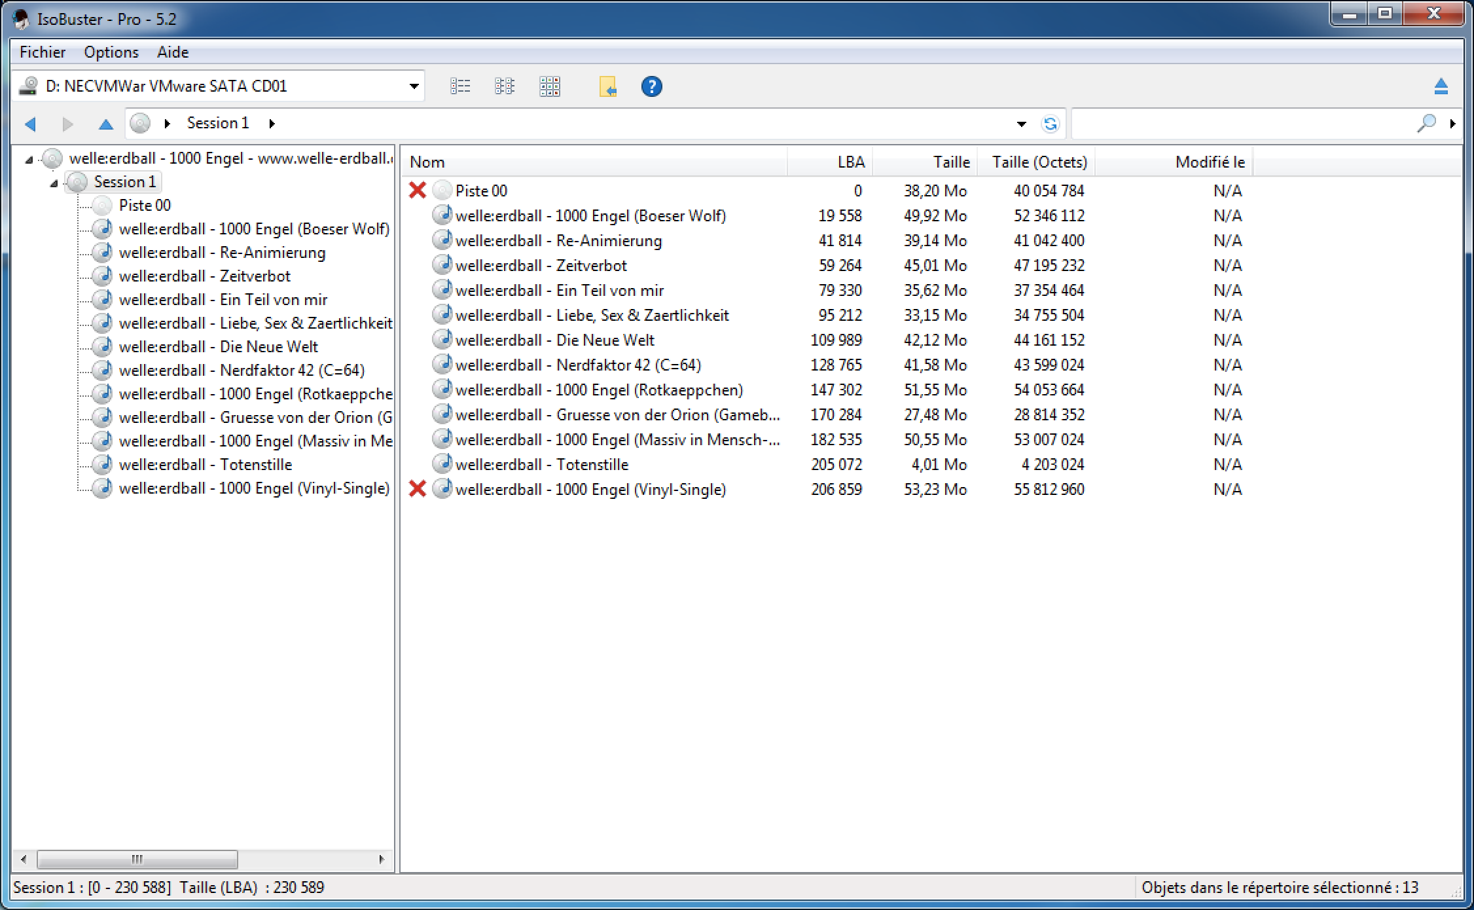Select list row welle:erdball - Ein Teil von mir
This screenshot has width=1474, height=910.
[x=559, y=290]
